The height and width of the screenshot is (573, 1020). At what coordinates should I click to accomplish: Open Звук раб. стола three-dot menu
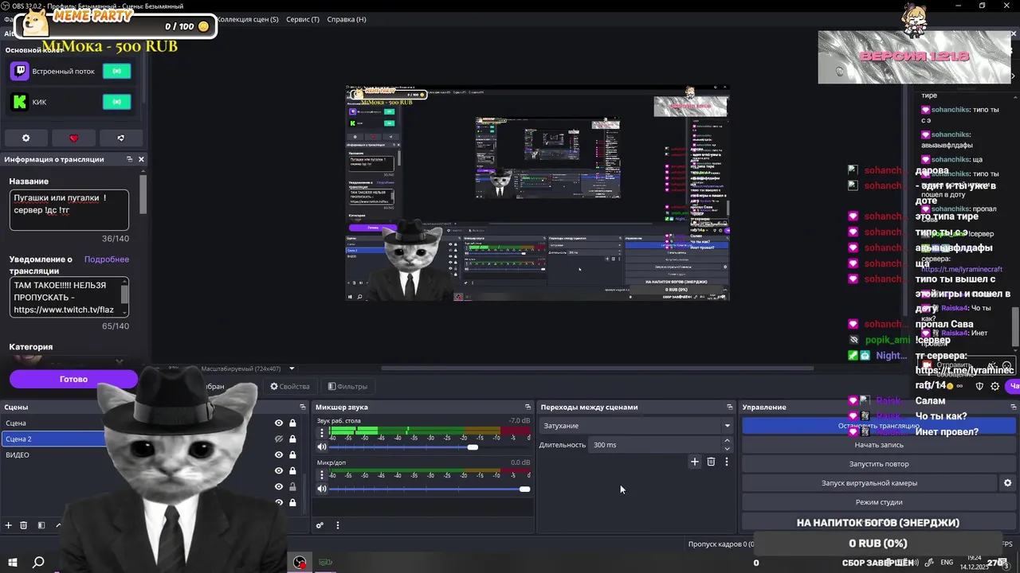(322, 433)
